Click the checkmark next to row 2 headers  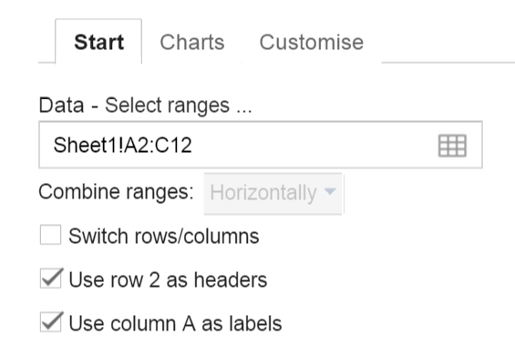point(51,279)
